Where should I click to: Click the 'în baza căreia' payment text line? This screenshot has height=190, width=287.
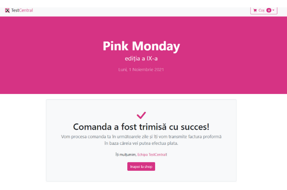click(x=141, y=144)
